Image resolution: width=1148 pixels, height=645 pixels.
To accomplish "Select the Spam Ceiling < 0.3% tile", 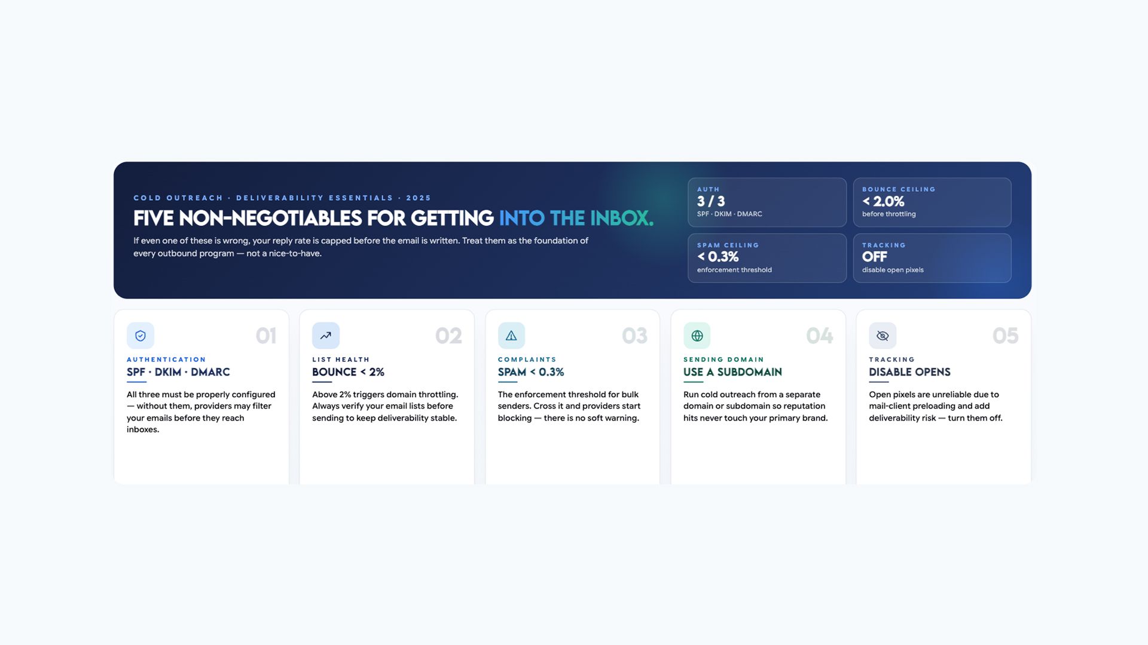I will point(767,258).
